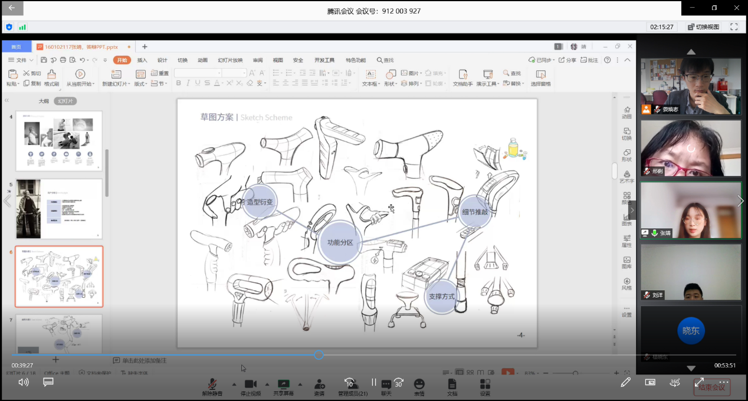Image resolution: width=748 pixels, height=401 pixels.
Task: Pause the recording playback
Action: pyautogui.click(x=373, y=382)
